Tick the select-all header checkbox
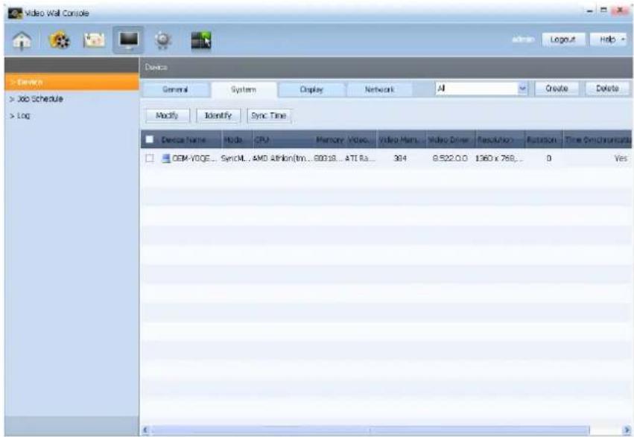The height and width of the screenshot is (437, 634). pyautogui.click(x=150, y=139)
